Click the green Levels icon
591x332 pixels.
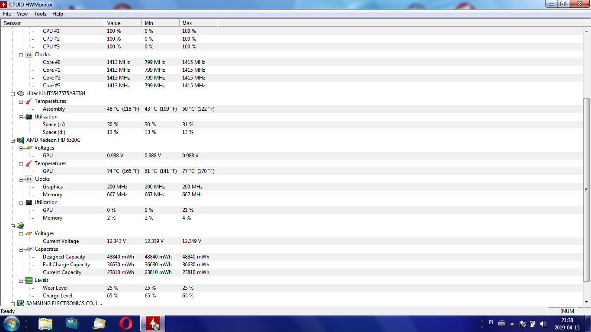point(29,280)
